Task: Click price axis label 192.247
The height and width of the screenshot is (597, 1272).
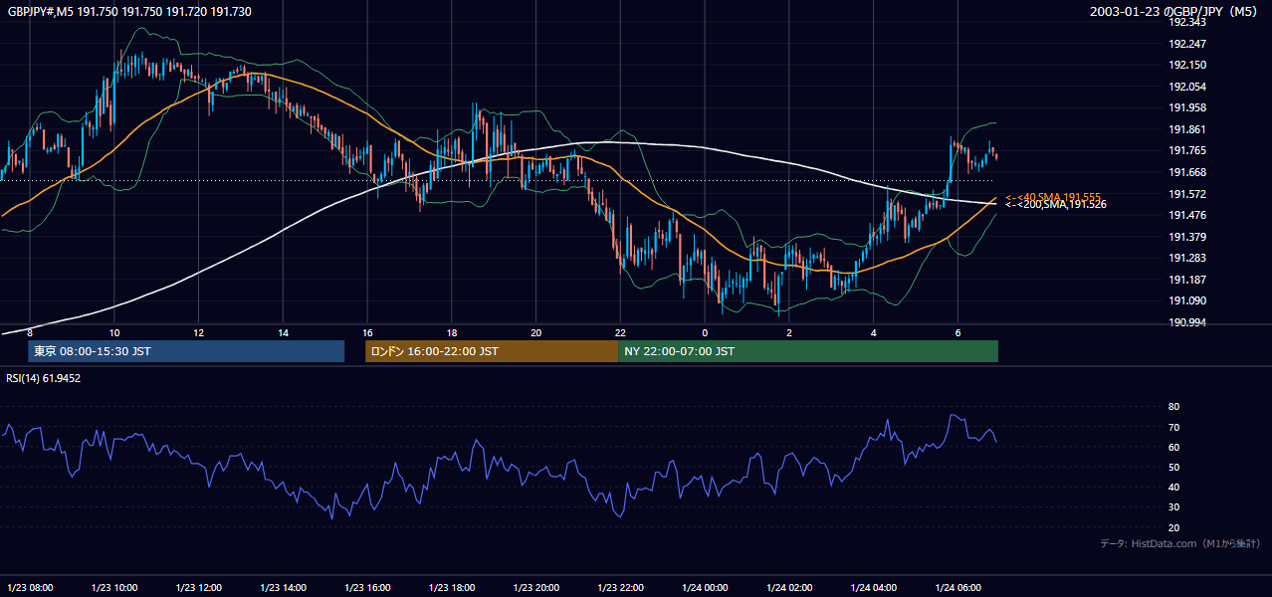Action: coord(1187,44)
